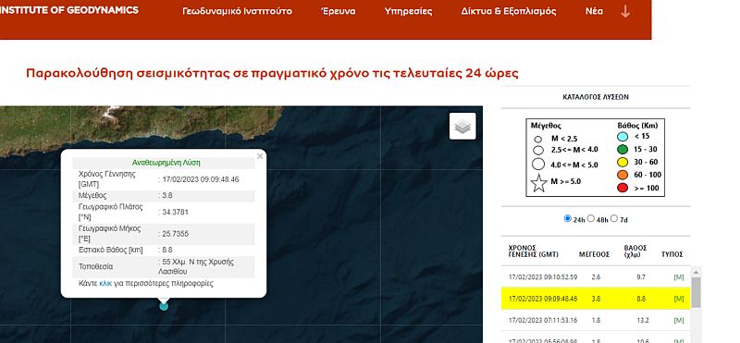Open the Γεωδυναμικό Ινστιτούτο menu
Screen dimensions: 740x343
pos(237,11)
